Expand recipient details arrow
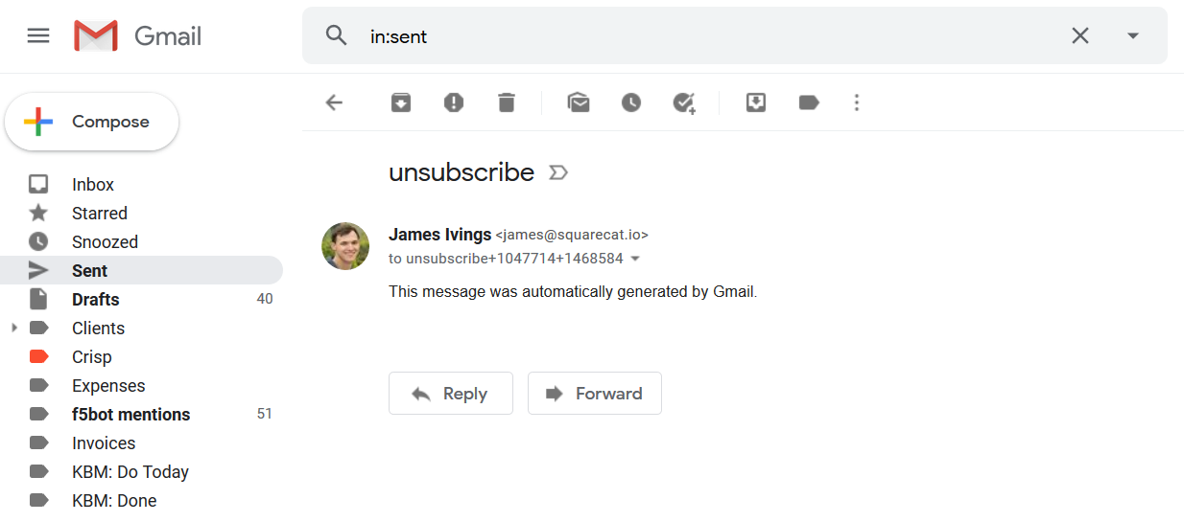 (x=635, y=260)
